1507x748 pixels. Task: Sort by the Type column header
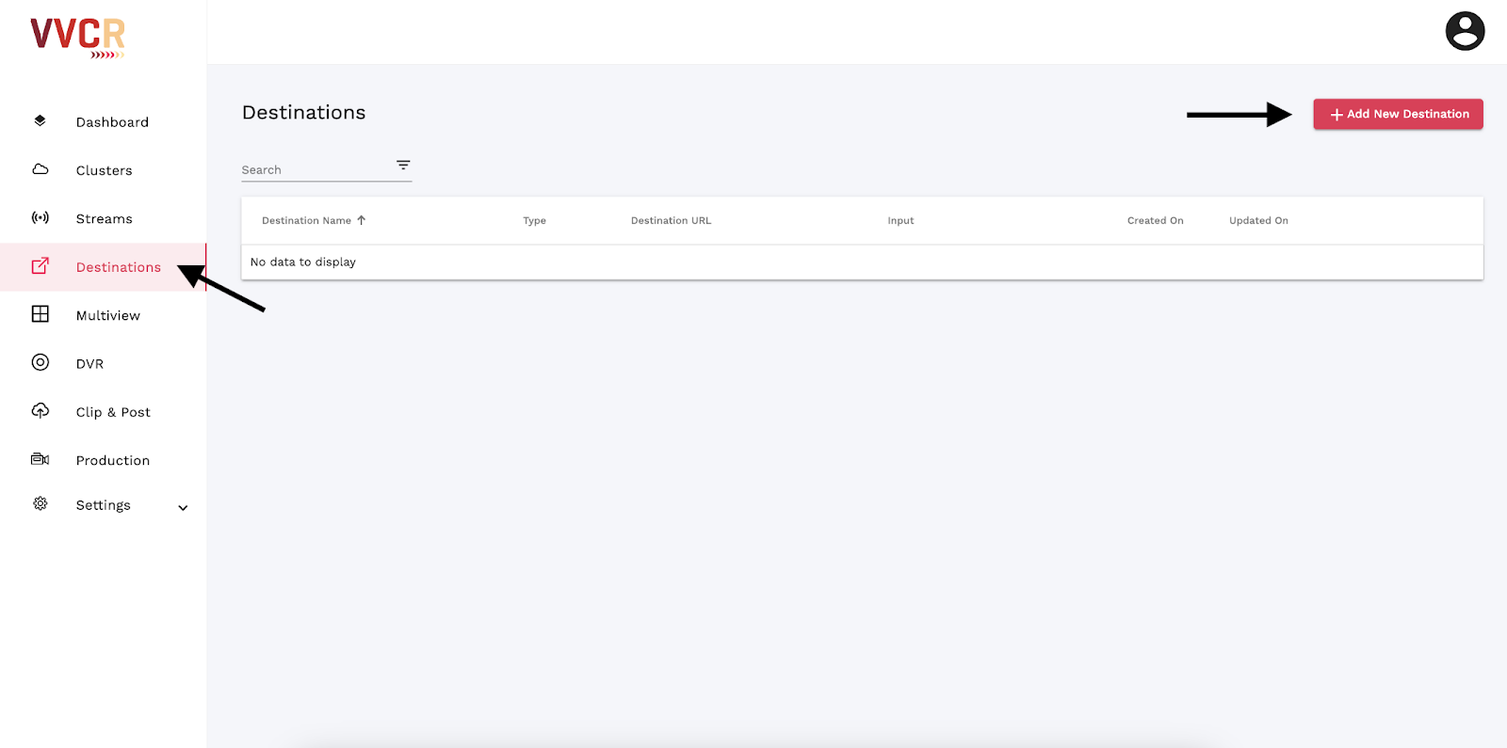click(534, 220)
